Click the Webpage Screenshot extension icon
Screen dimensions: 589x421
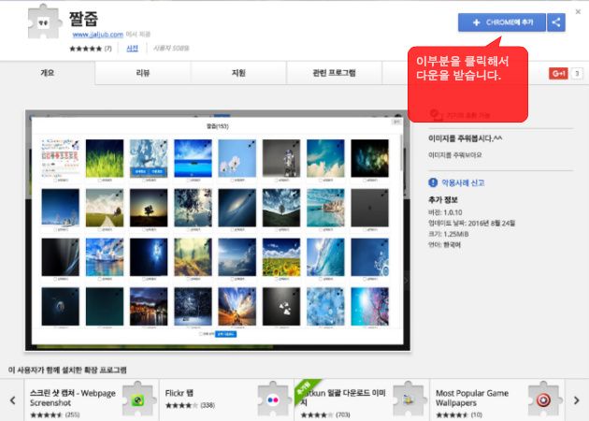137,399
